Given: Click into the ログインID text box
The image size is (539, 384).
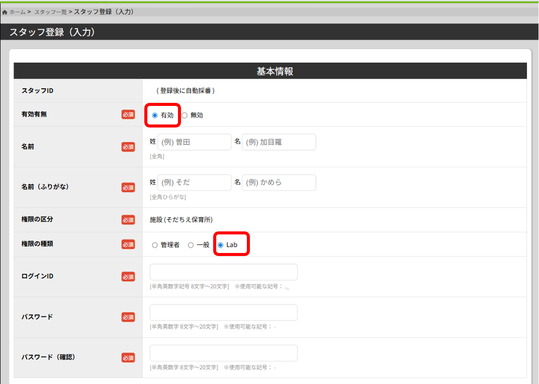Looking at the screenshot, I should (x=223, y=272).
